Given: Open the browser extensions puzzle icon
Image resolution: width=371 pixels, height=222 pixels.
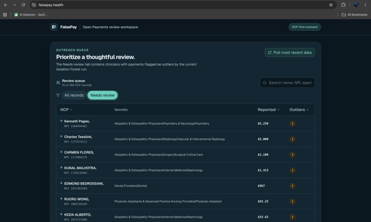Looking at the screenshot, I should (x=343, y=5).
